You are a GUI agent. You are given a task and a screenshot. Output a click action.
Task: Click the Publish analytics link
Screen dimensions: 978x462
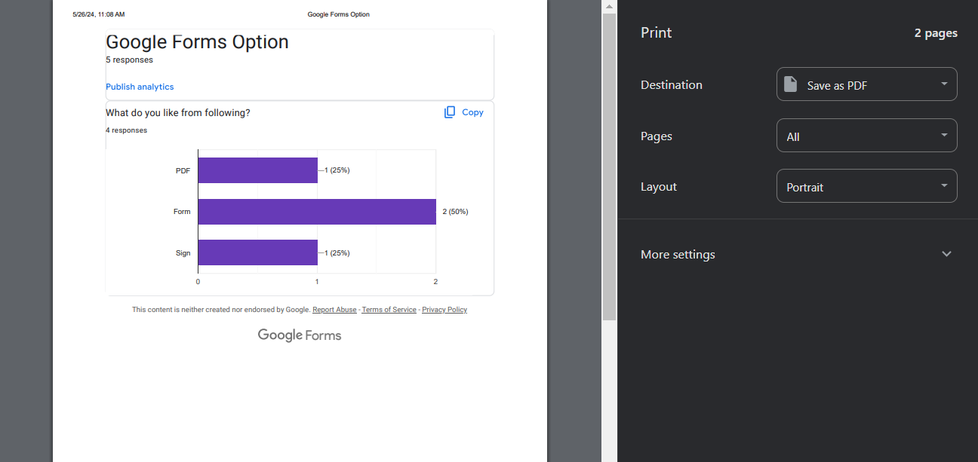pyautogui.click(x=140, y=87)
